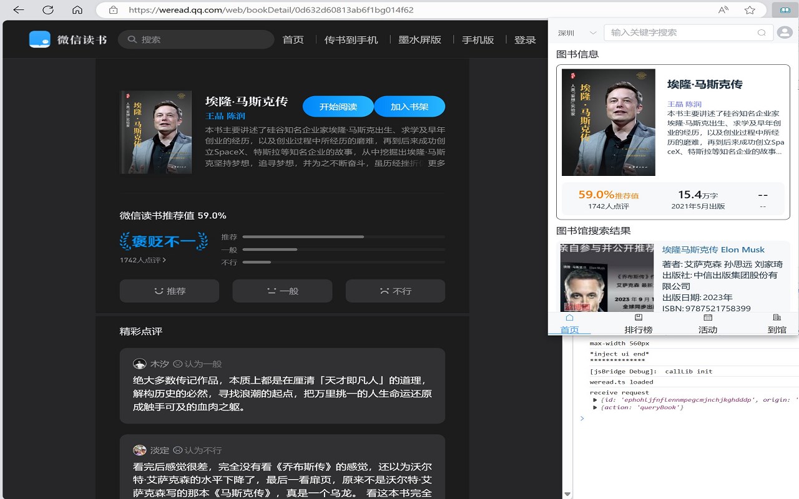
Task: Click the 开始阅读 button
Action: coord(338,107)
